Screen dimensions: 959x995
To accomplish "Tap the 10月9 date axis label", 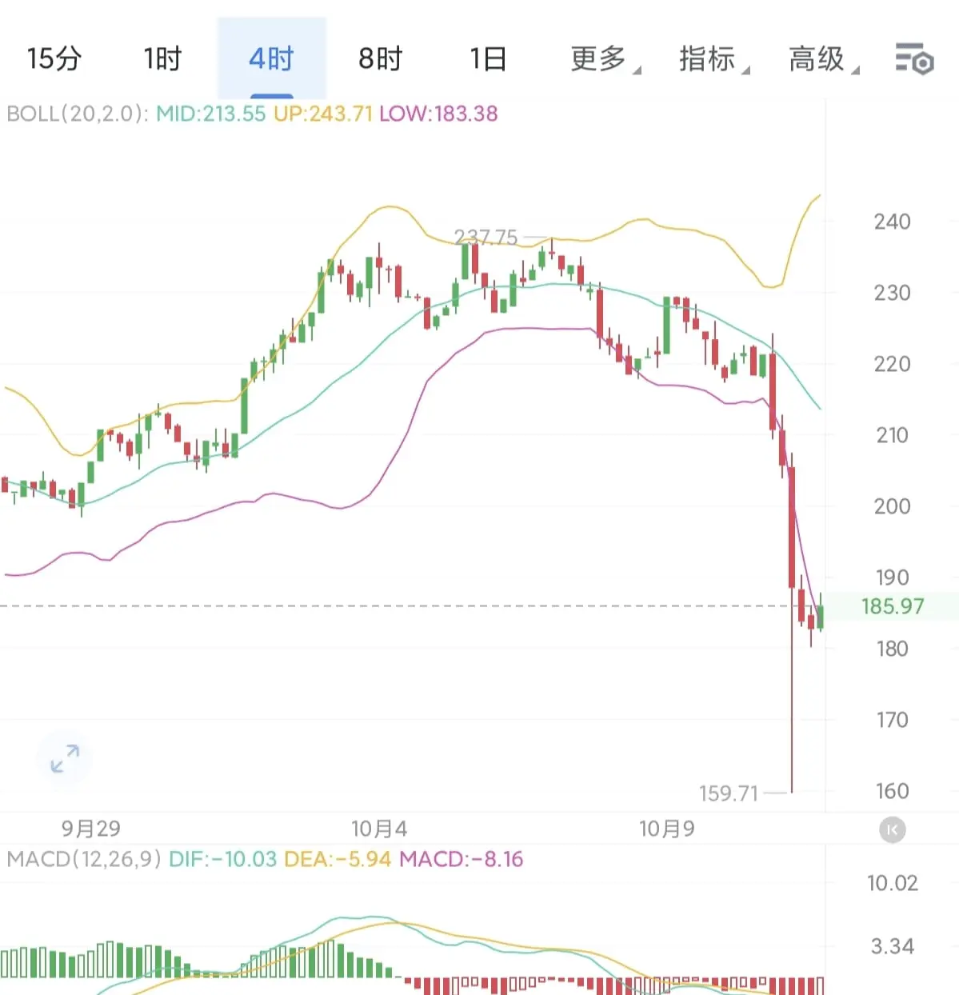I will coord(667,829).
